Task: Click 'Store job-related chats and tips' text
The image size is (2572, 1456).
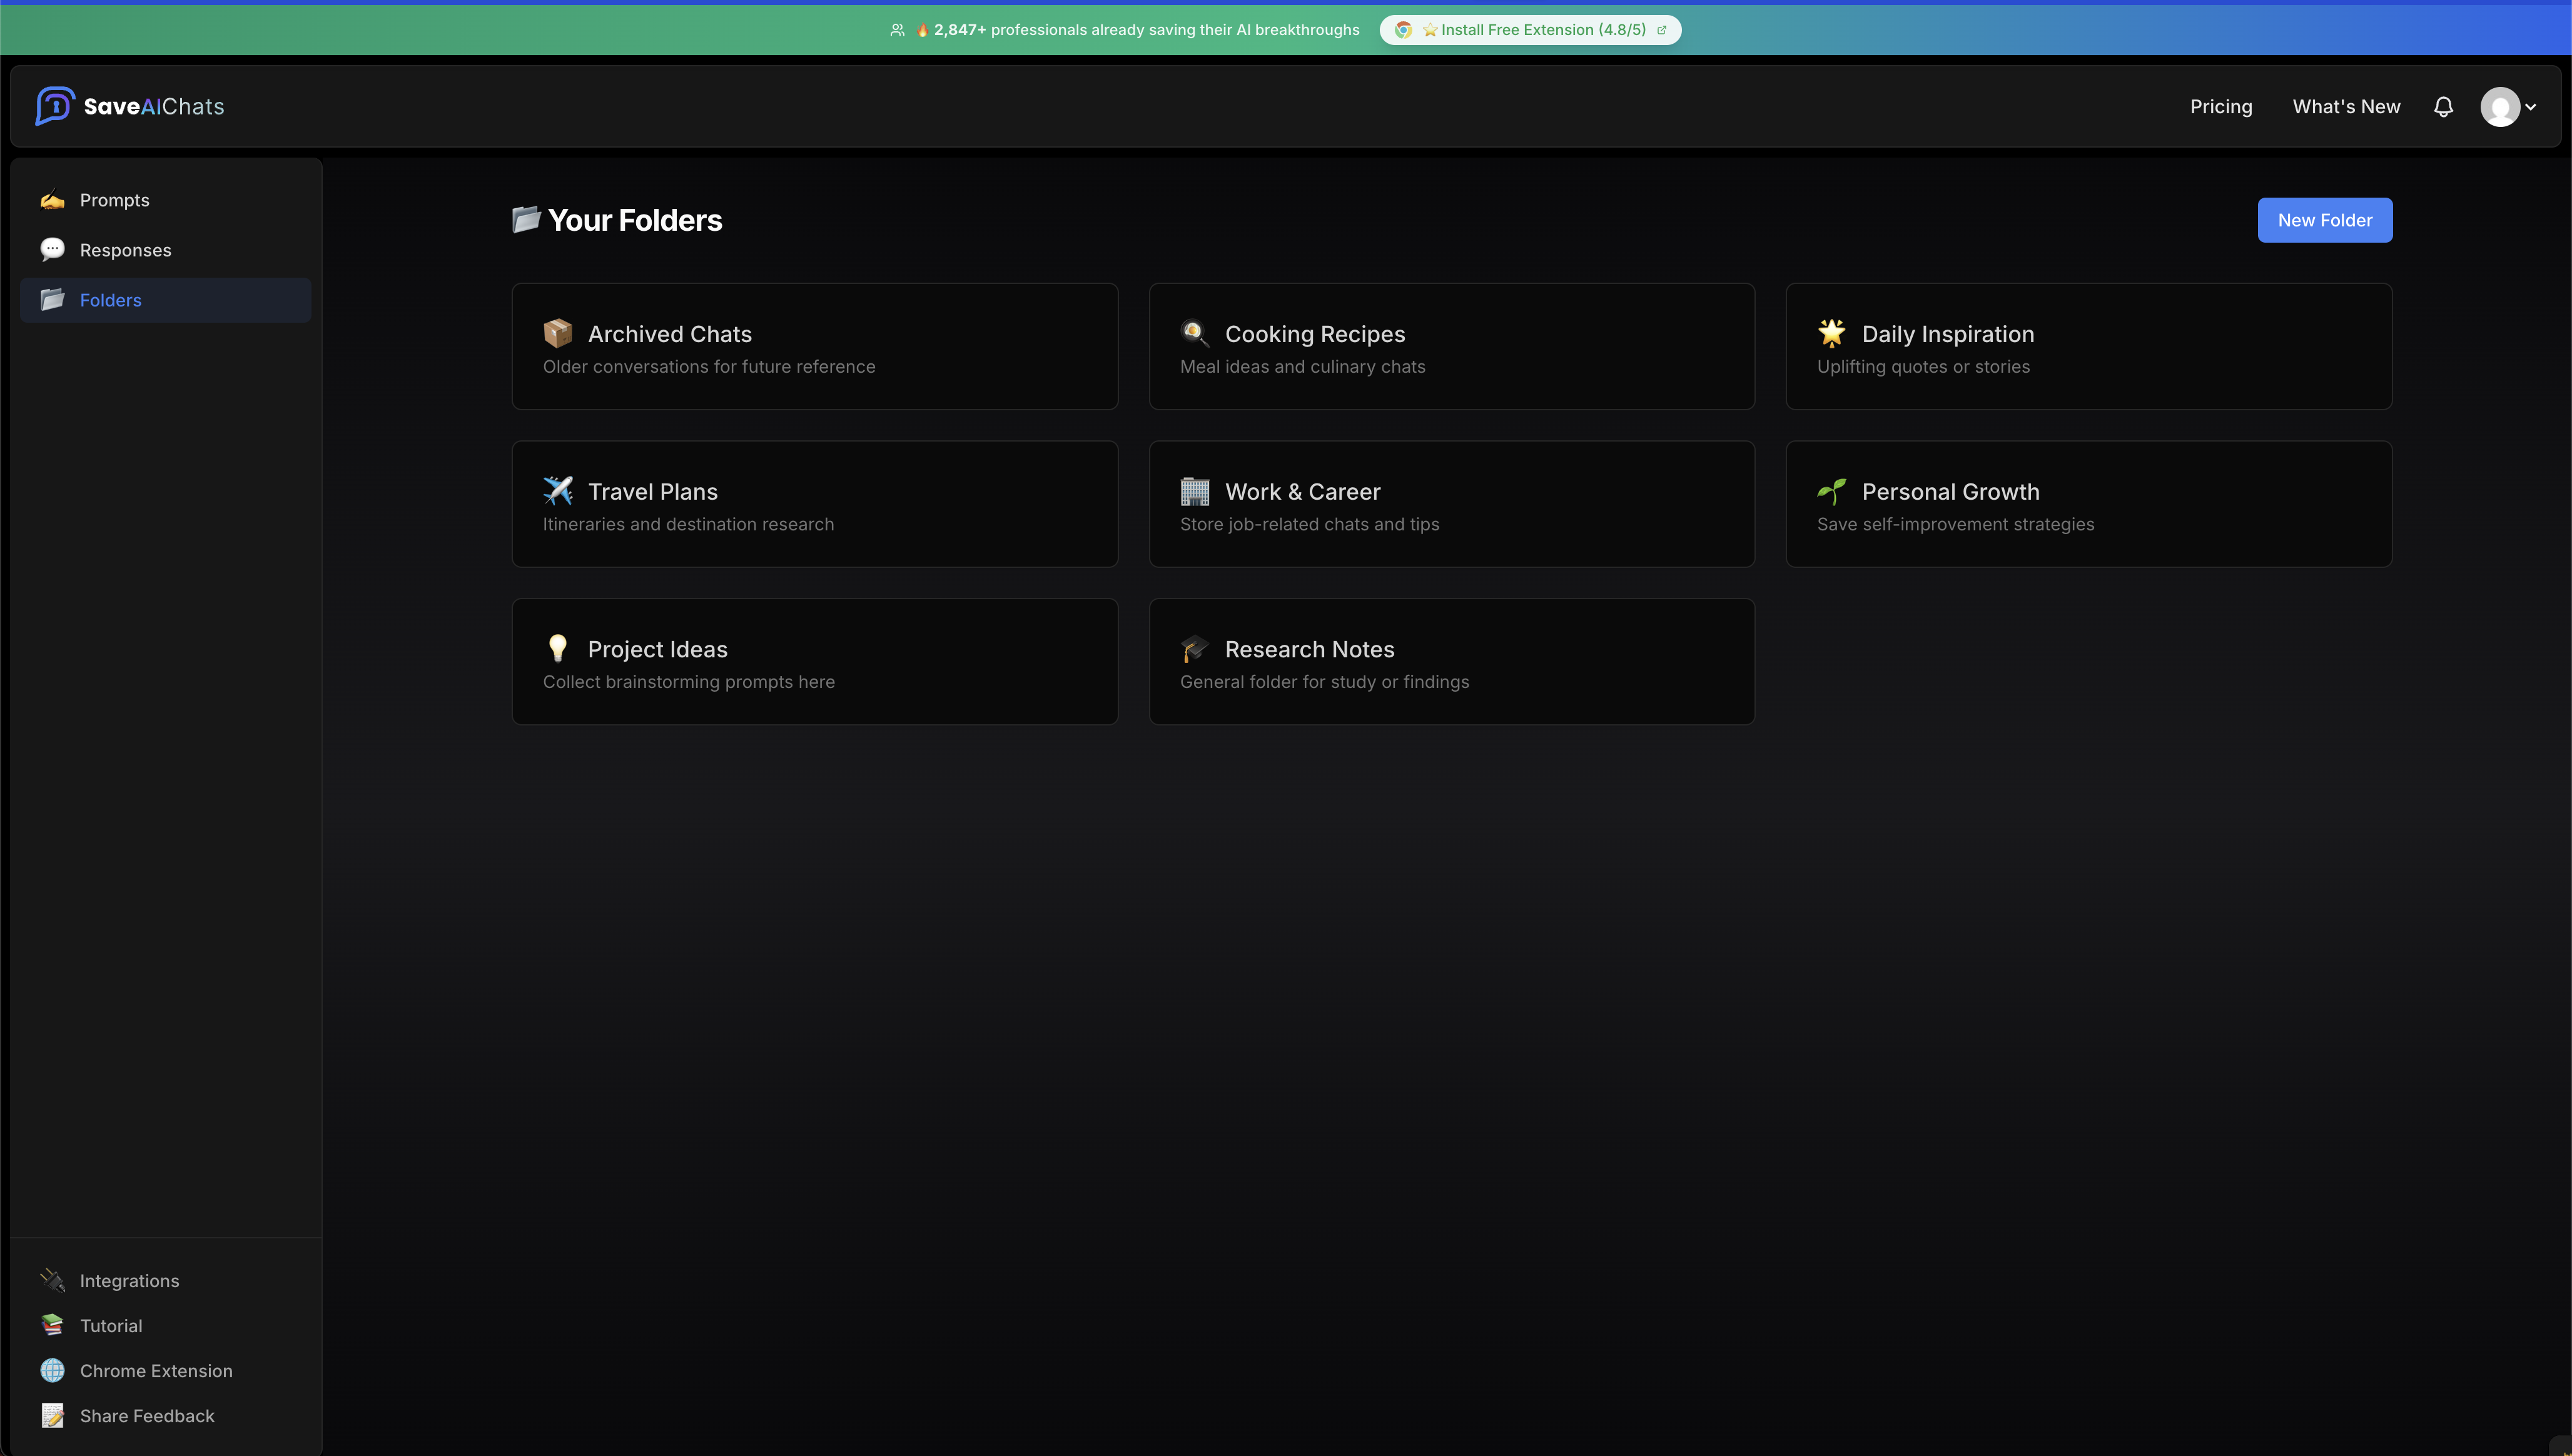Action: [1310, 524]
